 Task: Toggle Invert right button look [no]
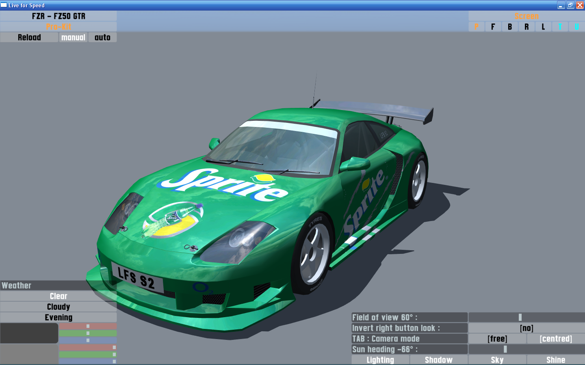526,328
